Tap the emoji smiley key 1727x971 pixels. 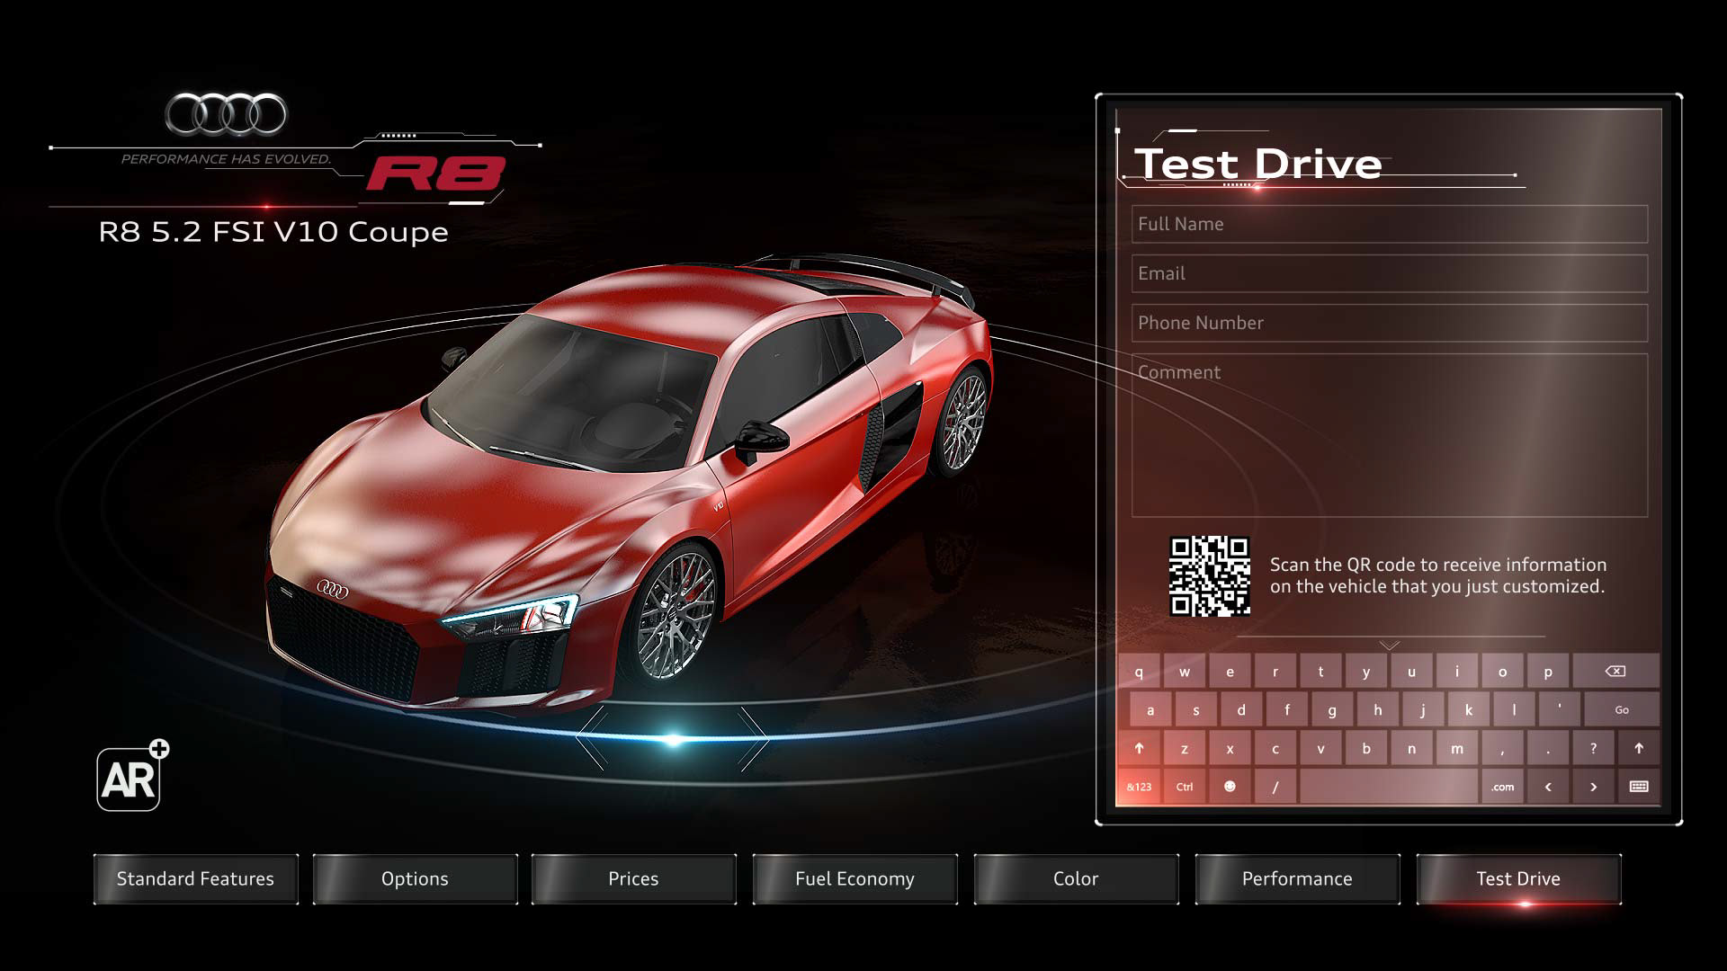click(x=1230, y=787)
